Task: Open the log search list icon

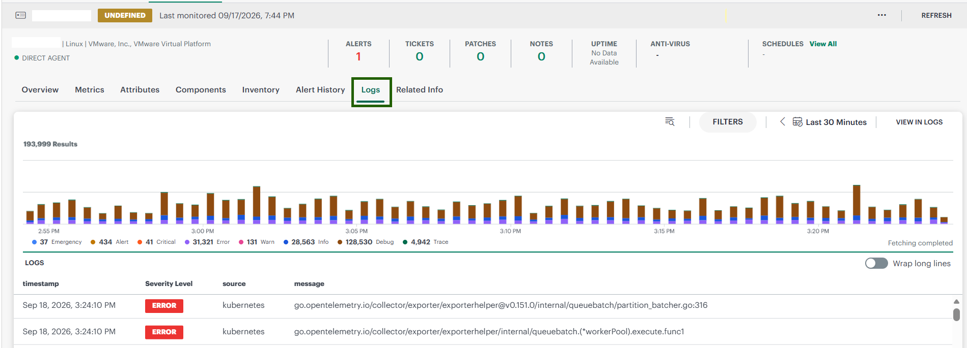Action: click(670, 122)
